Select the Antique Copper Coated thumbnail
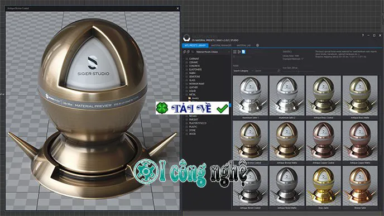The width and height of the screenshot is (384, 216). (323, 141)
